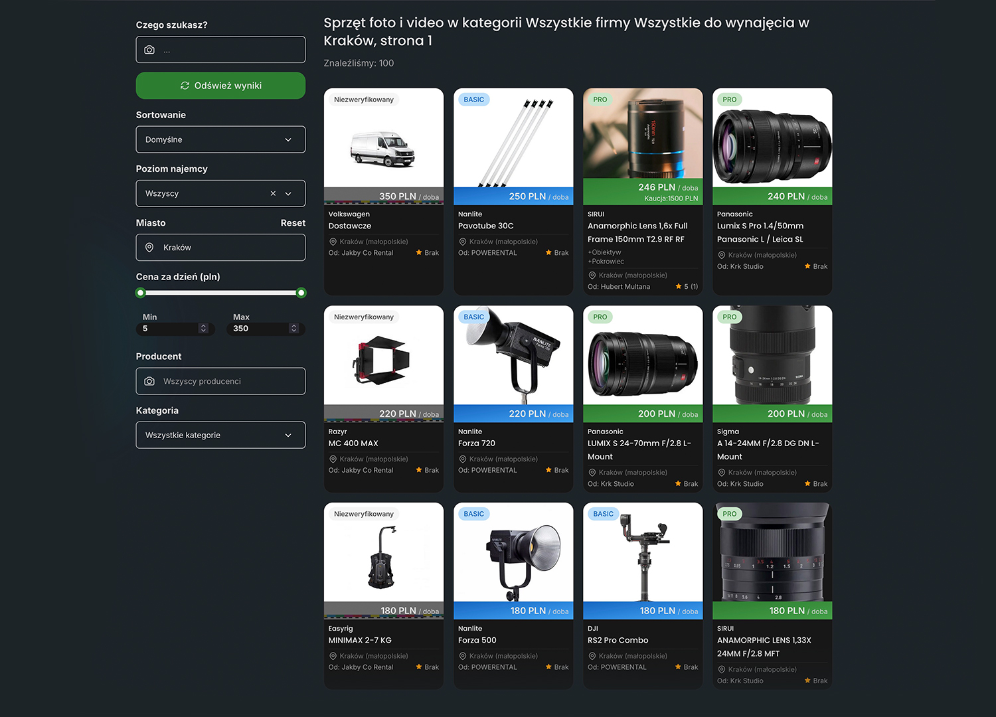996x717 pixels.
Task: Click the Reset link next to Miasto
Action: tap(292, 223)
